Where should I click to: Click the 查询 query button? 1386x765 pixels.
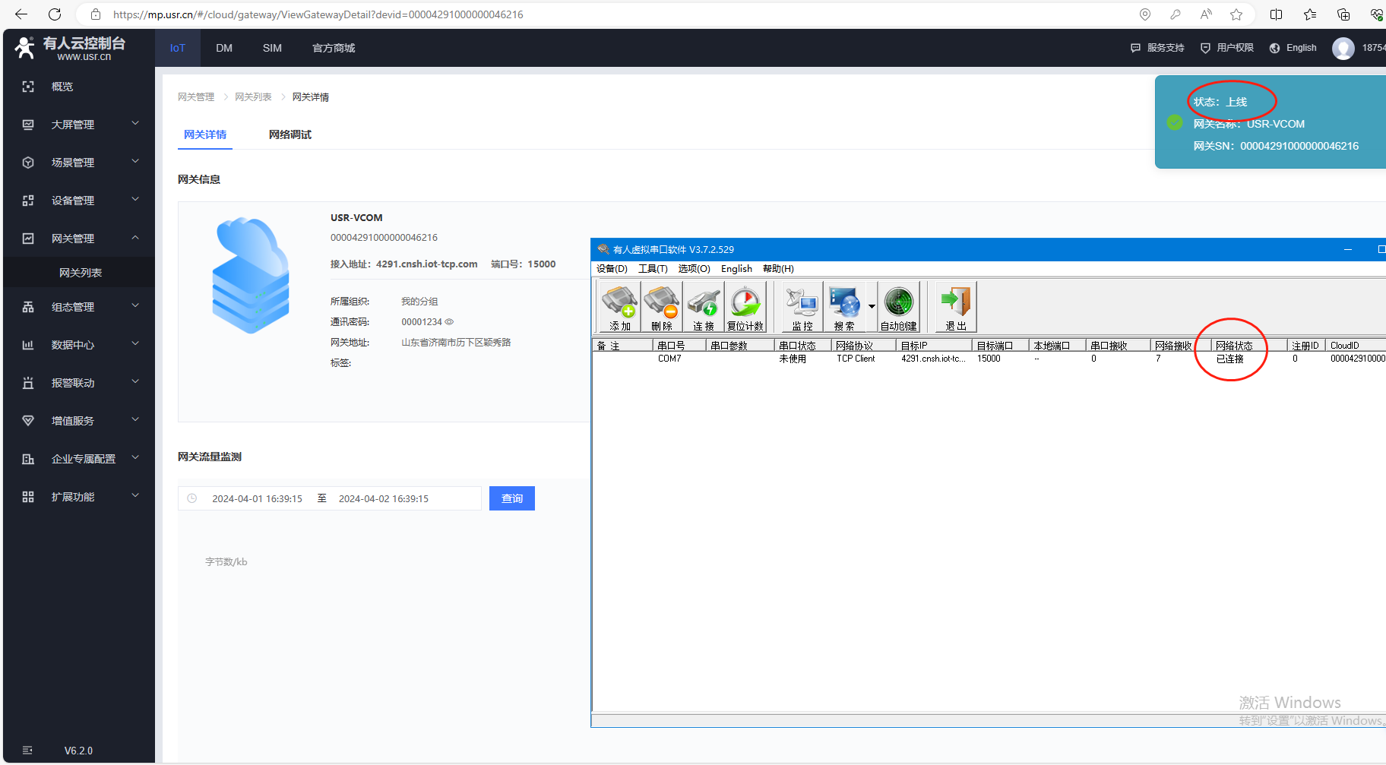coord(512,498)
